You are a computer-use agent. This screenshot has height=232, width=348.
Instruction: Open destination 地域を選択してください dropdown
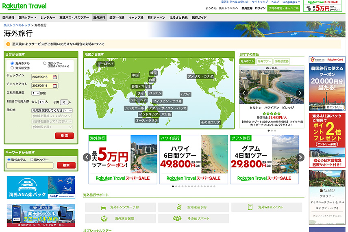(x=52, y=111)
